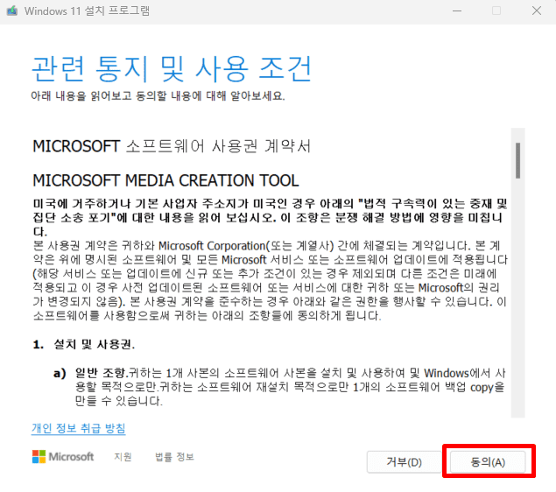Open the 법률 정보 legal link

tap(174, 457)
